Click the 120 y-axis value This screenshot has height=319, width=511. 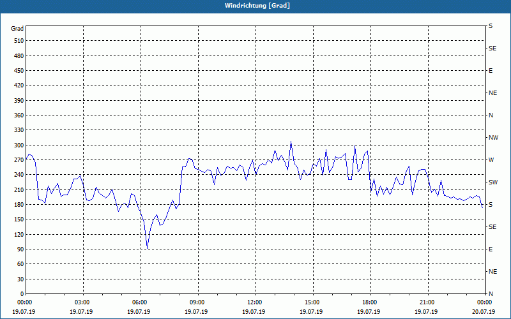click(x=19, y=234)
